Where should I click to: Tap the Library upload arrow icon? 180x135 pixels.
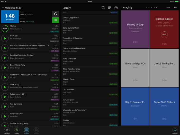pos(116,8)
